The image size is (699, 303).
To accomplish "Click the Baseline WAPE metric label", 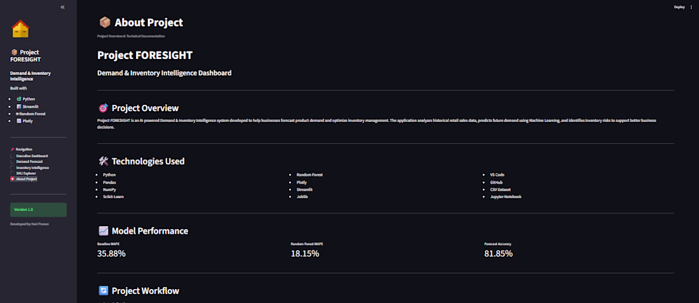I will (108, 244).
